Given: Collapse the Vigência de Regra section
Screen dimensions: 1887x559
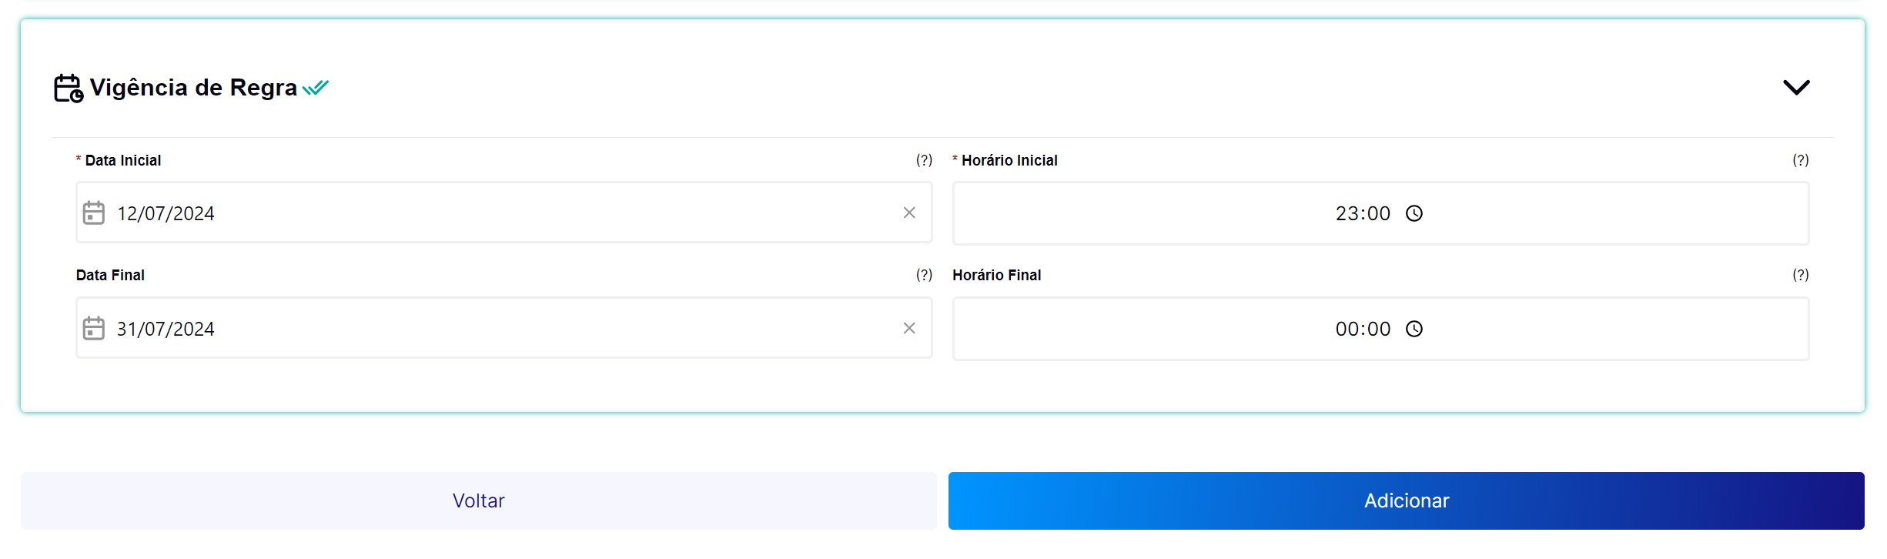Looking at the screenshot, I should click(1796, 87).
